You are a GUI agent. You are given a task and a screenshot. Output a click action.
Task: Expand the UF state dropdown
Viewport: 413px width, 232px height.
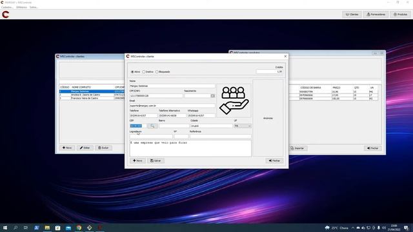point(249,126)
